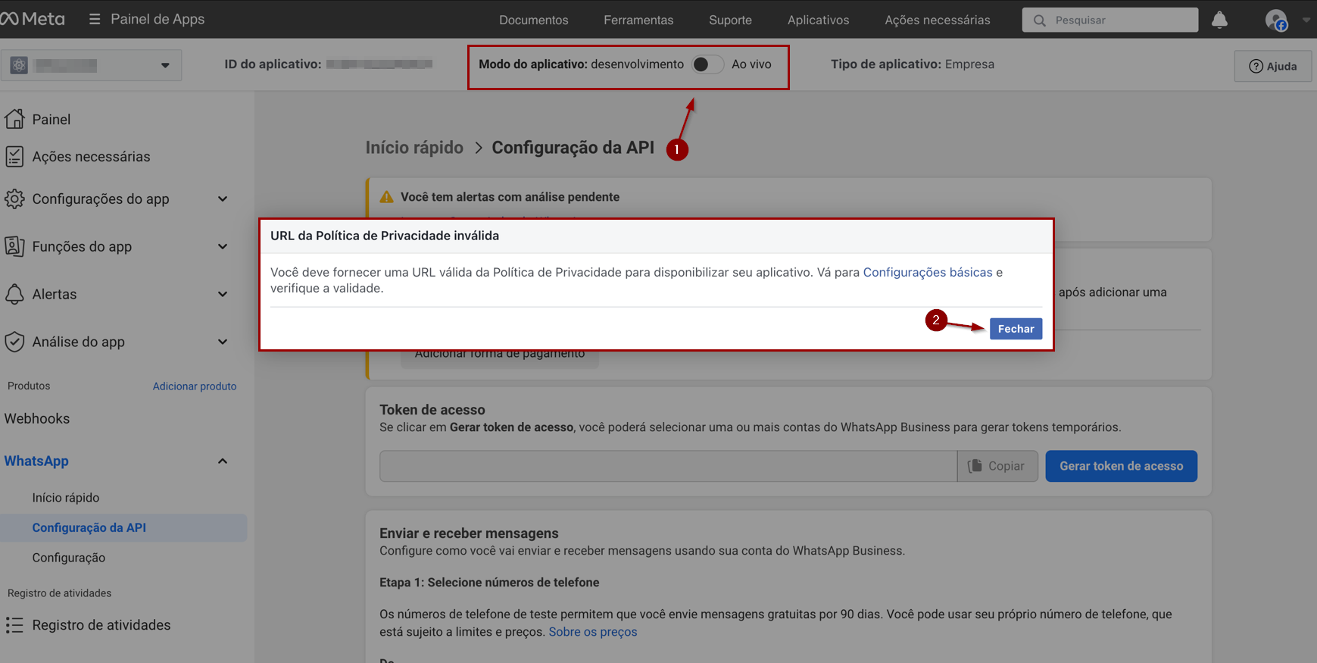Follow the Configurações básicas link
This screenshot has height=663, width=1317.
(927, 272)
